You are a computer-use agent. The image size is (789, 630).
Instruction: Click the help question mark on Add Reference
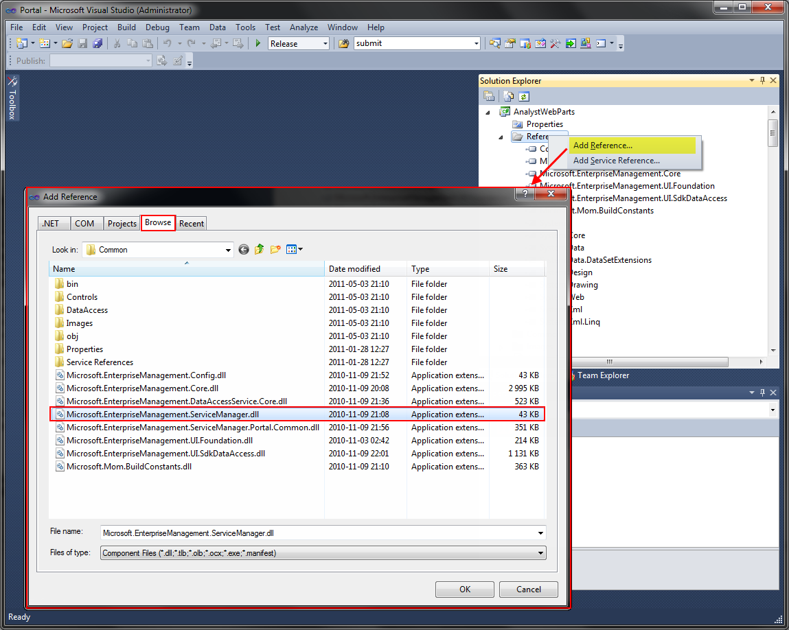pos(525,194)
